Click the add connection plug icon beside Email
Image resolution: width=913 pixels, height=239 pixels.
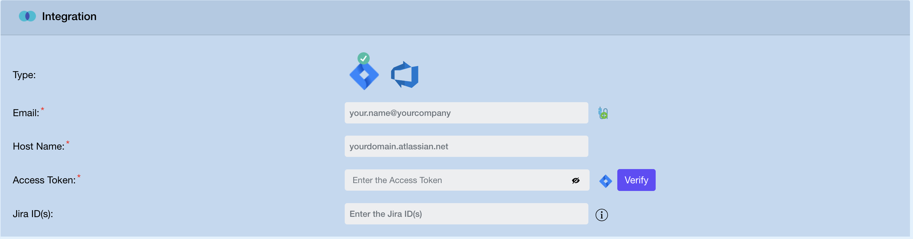604,113
